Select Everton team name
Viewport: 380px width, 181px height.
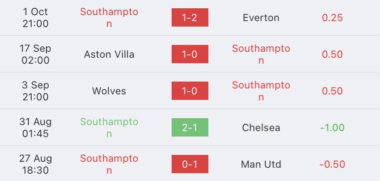pyautogui.click(x=261, y=18)
